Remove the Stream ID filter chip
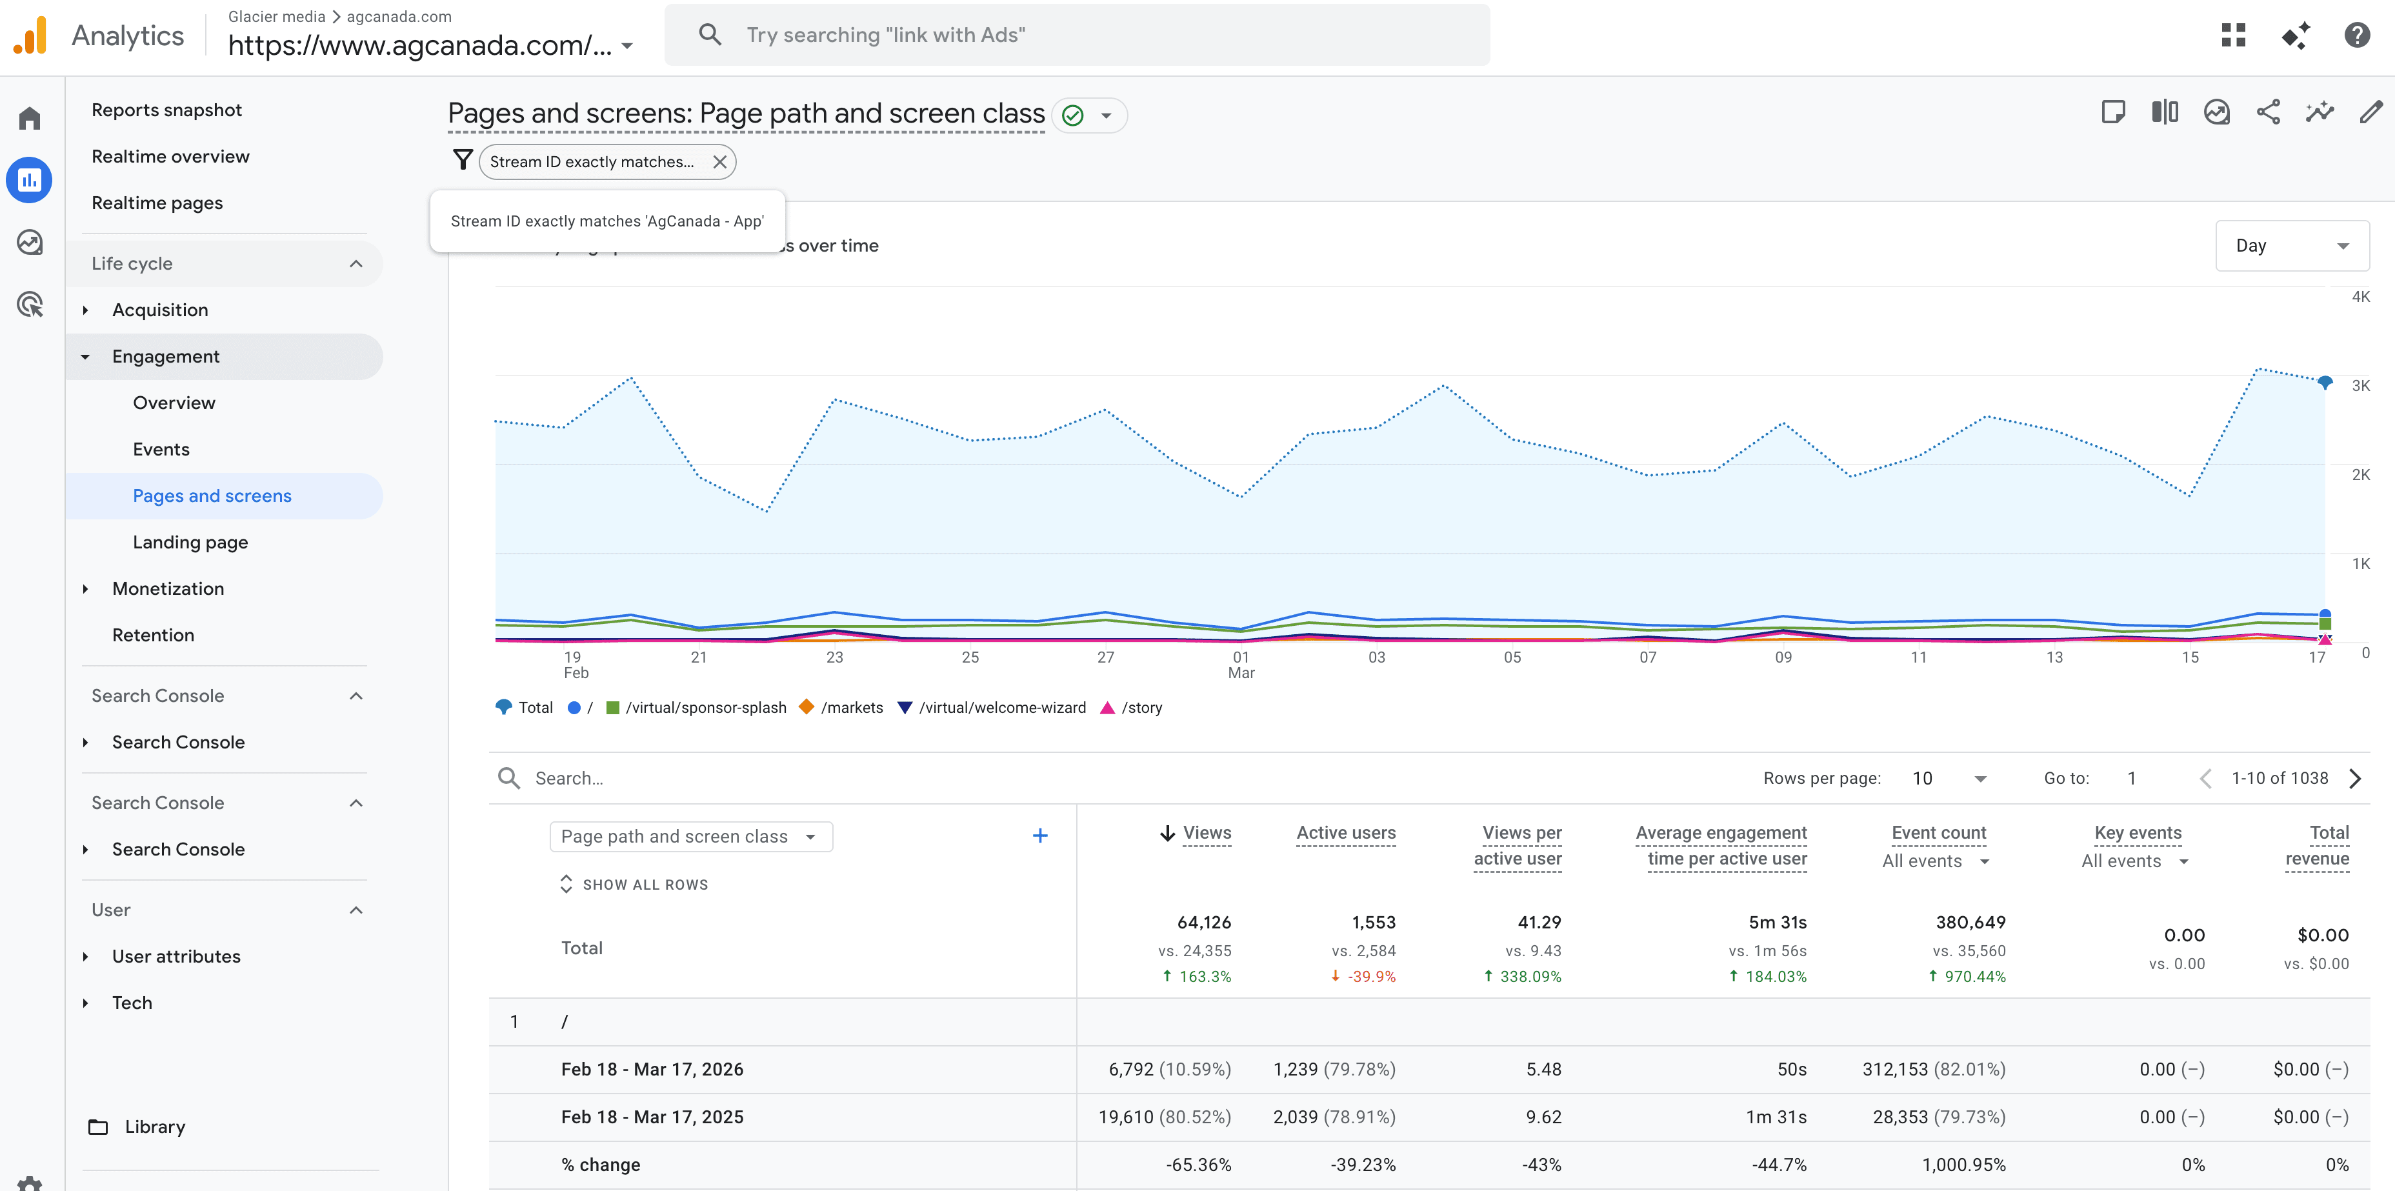The width and height of the screenshot is (2395, 1191). point(719,161)
